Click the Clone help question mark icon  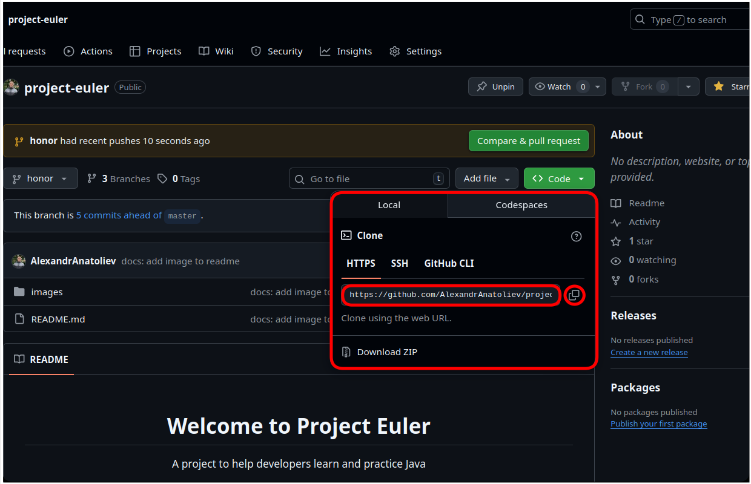(x=576, y=237)
